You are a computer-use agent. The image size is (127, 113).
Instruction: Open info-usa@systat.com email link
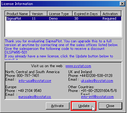[35, 81]
